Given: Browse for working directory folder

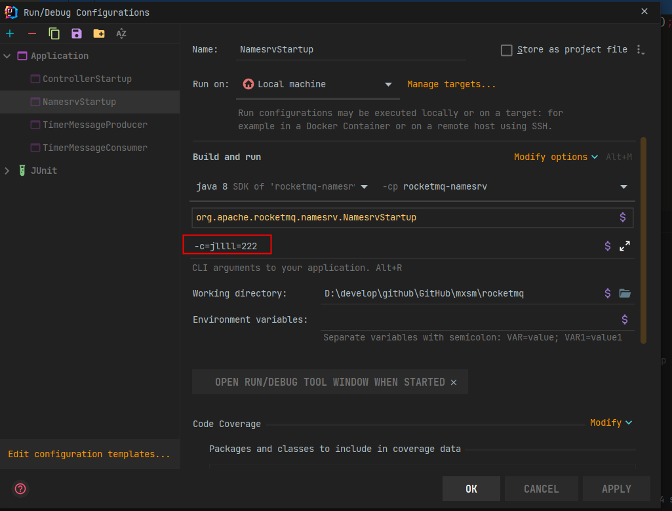Looking at the screenshot, I should coord(625,293).
